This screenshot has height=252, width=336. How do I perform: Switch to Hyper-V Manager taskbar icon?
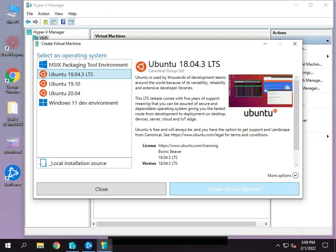pyautogui.click(x=73, y=245)
